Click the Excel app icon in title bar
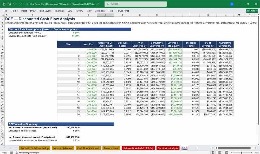 (4, 4)
